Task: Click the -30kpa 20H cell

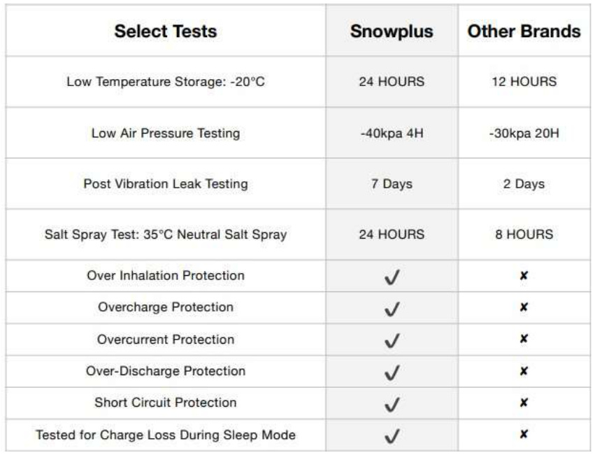Action: tap(524, 133)
